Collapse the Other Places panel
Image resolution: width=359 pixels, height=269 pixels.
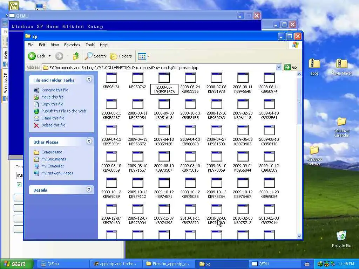pos(89,142)
